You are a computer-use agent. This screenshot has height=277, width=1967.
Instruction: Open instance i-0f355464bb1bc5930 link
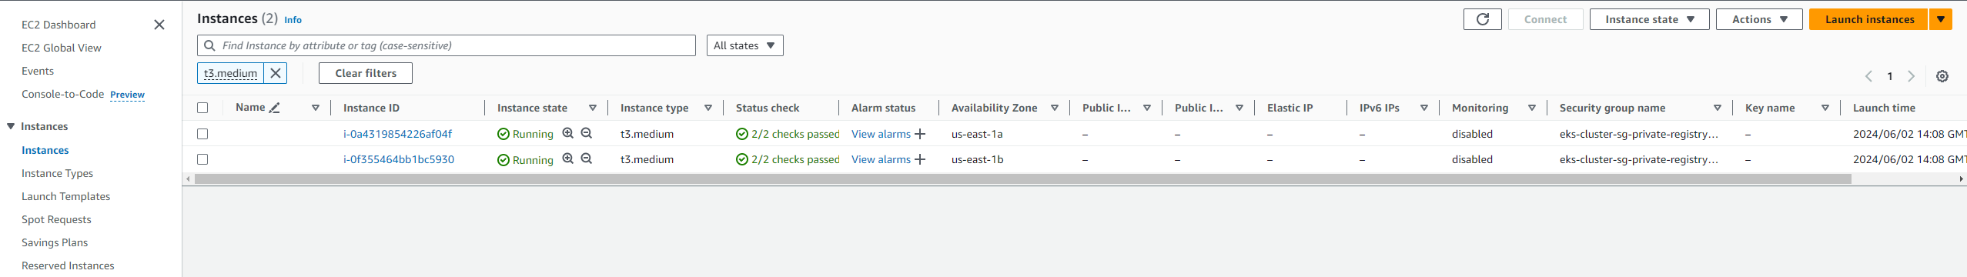(399, 159)
